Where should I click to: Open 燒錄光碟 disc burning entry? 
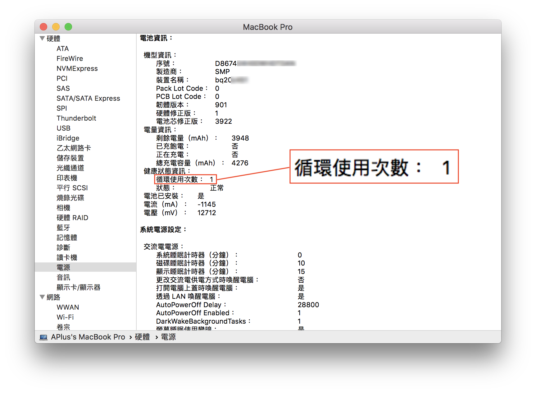(x=70, y=198)
